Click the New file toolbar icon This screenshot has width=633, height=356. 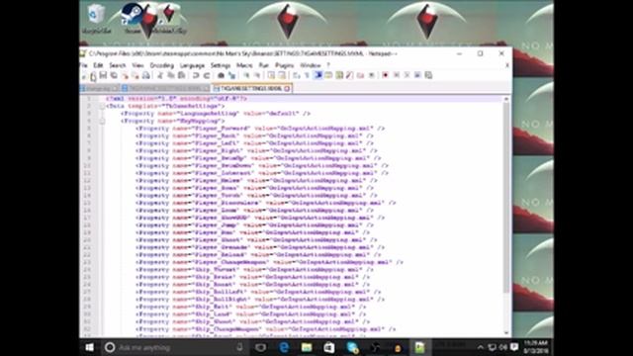[x=84, y=75]
